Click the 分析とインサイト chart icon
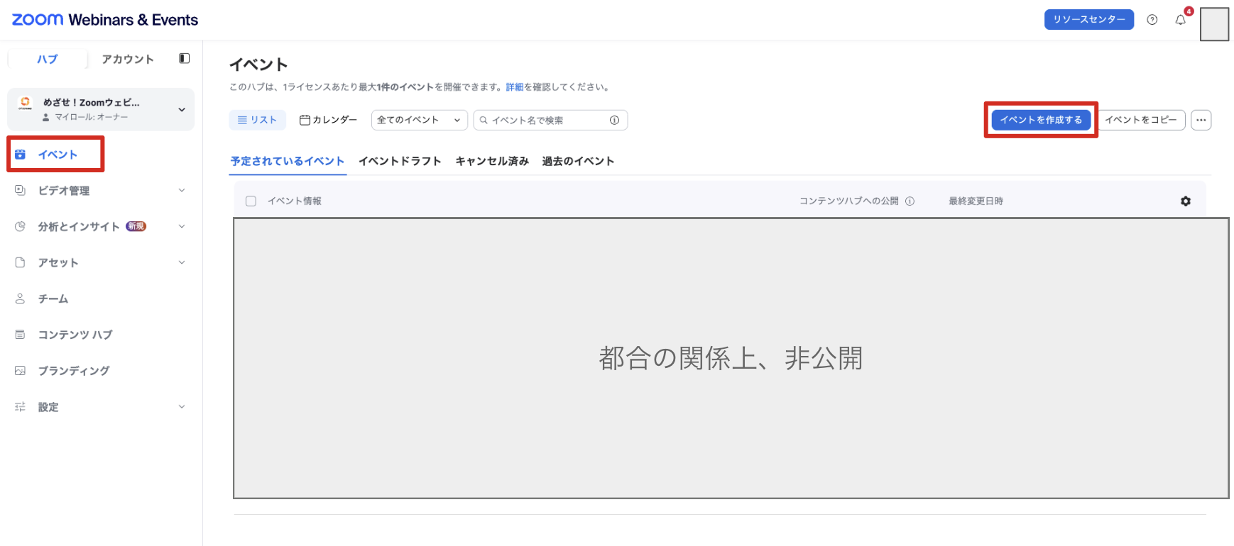This screenshot has height=546, width=1234. [x=21, y=226]
